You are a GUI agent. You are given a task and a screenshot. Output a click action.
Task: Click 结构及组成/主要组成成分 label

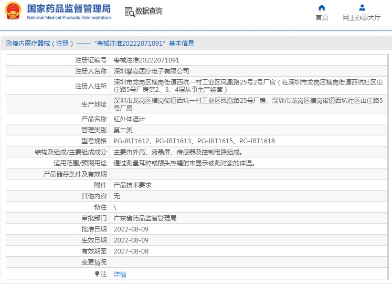(x=71, y=152)
